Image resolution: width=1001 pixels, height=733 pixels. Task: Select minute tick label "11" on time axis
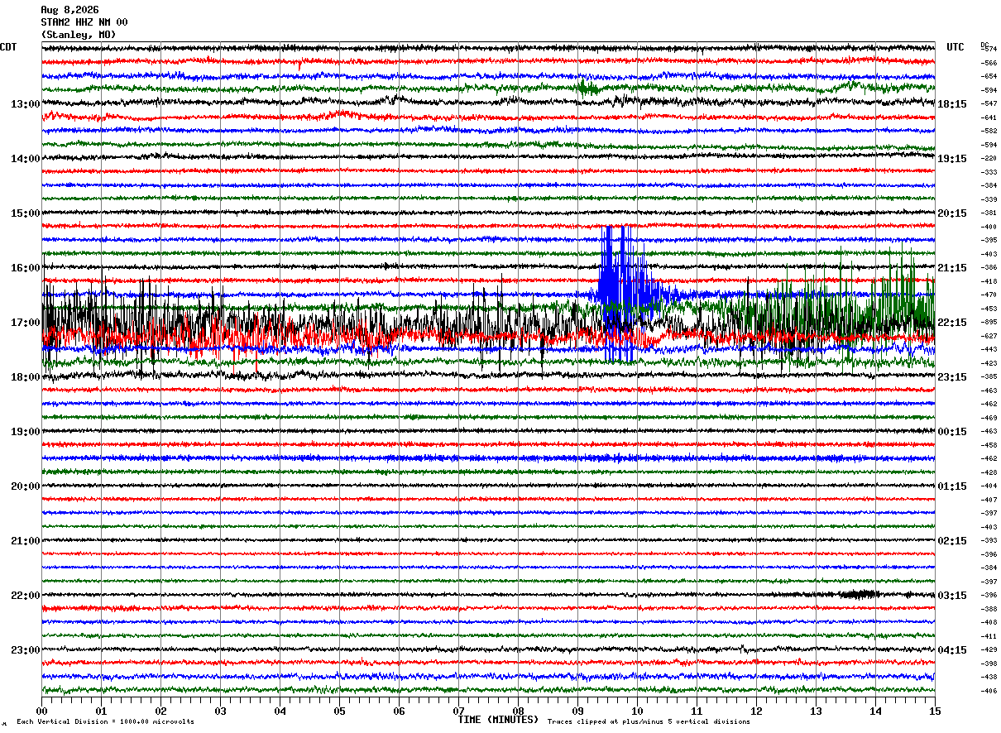(x=697, y=711)
